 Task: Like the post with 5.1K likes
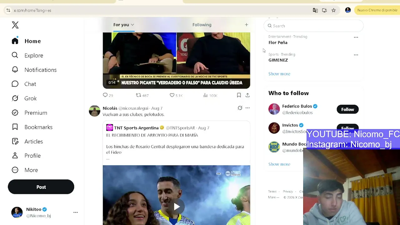pos(176,95)
